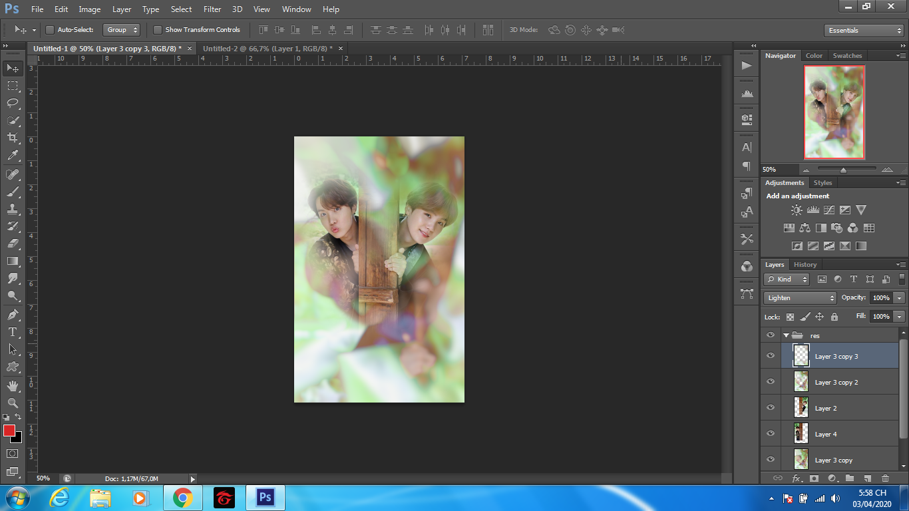Select the Crop tool
This screenshot has height=511, width=909.
click(13, 138)
